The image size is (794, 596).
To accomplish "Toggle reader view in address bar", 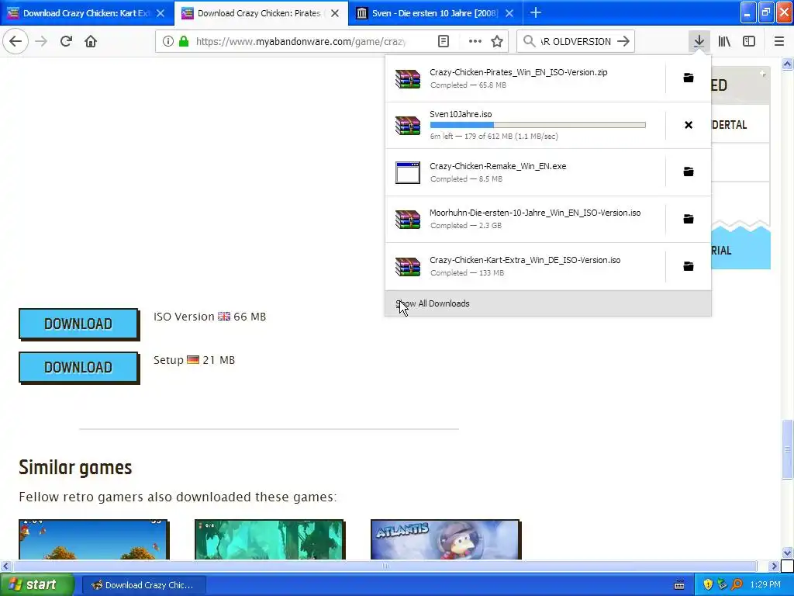I will tap(443, 41).
